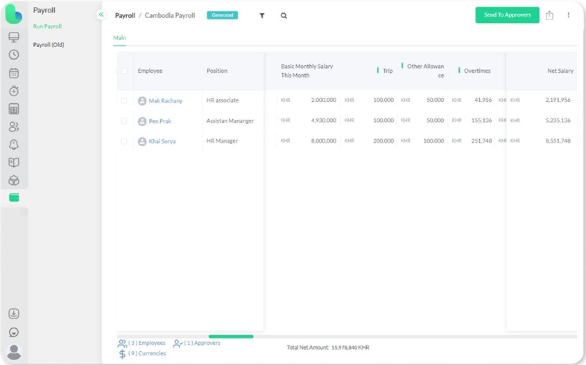Click the 8,000,000 basic salary cell
This screenshot has width=586, height=365.
pyautogui.click(x=324, y=141)
